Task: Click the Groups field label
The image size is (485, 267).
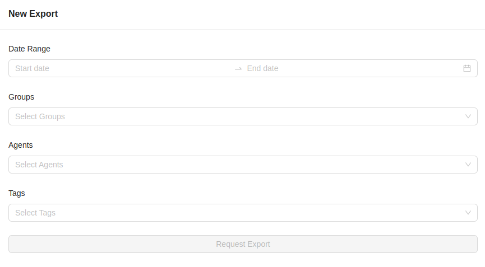Action: 21,97
